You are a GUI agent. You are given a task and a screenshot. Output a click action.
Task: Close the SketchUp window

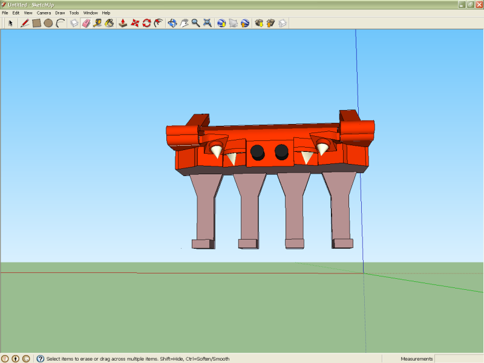(x=479, y=4)
